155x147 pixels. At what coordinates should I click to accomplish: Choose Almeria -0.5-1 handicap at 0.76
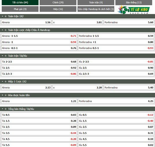pos(39,48)
